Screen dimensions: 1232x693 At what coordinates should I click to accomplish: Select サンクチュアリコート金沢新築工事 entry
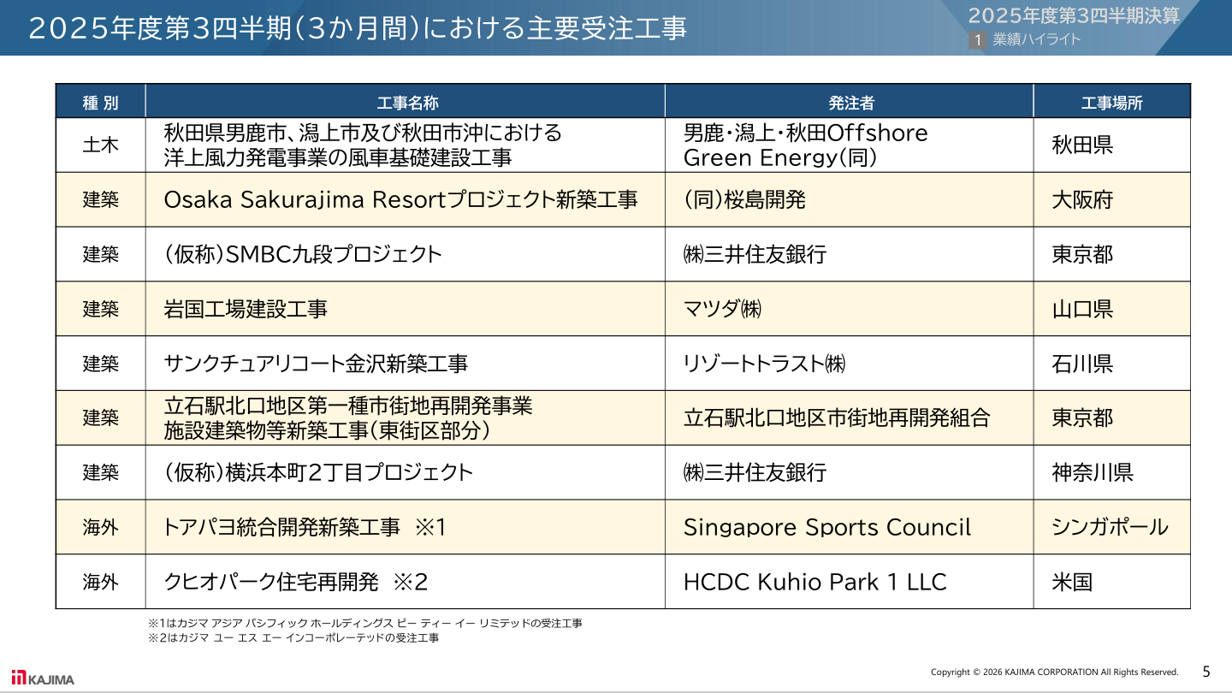coord(316,364)
